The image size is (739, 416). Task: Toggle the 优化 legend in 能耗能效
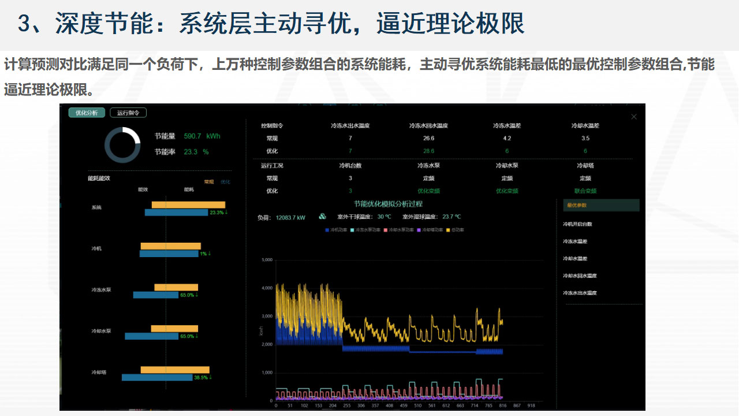225,182
